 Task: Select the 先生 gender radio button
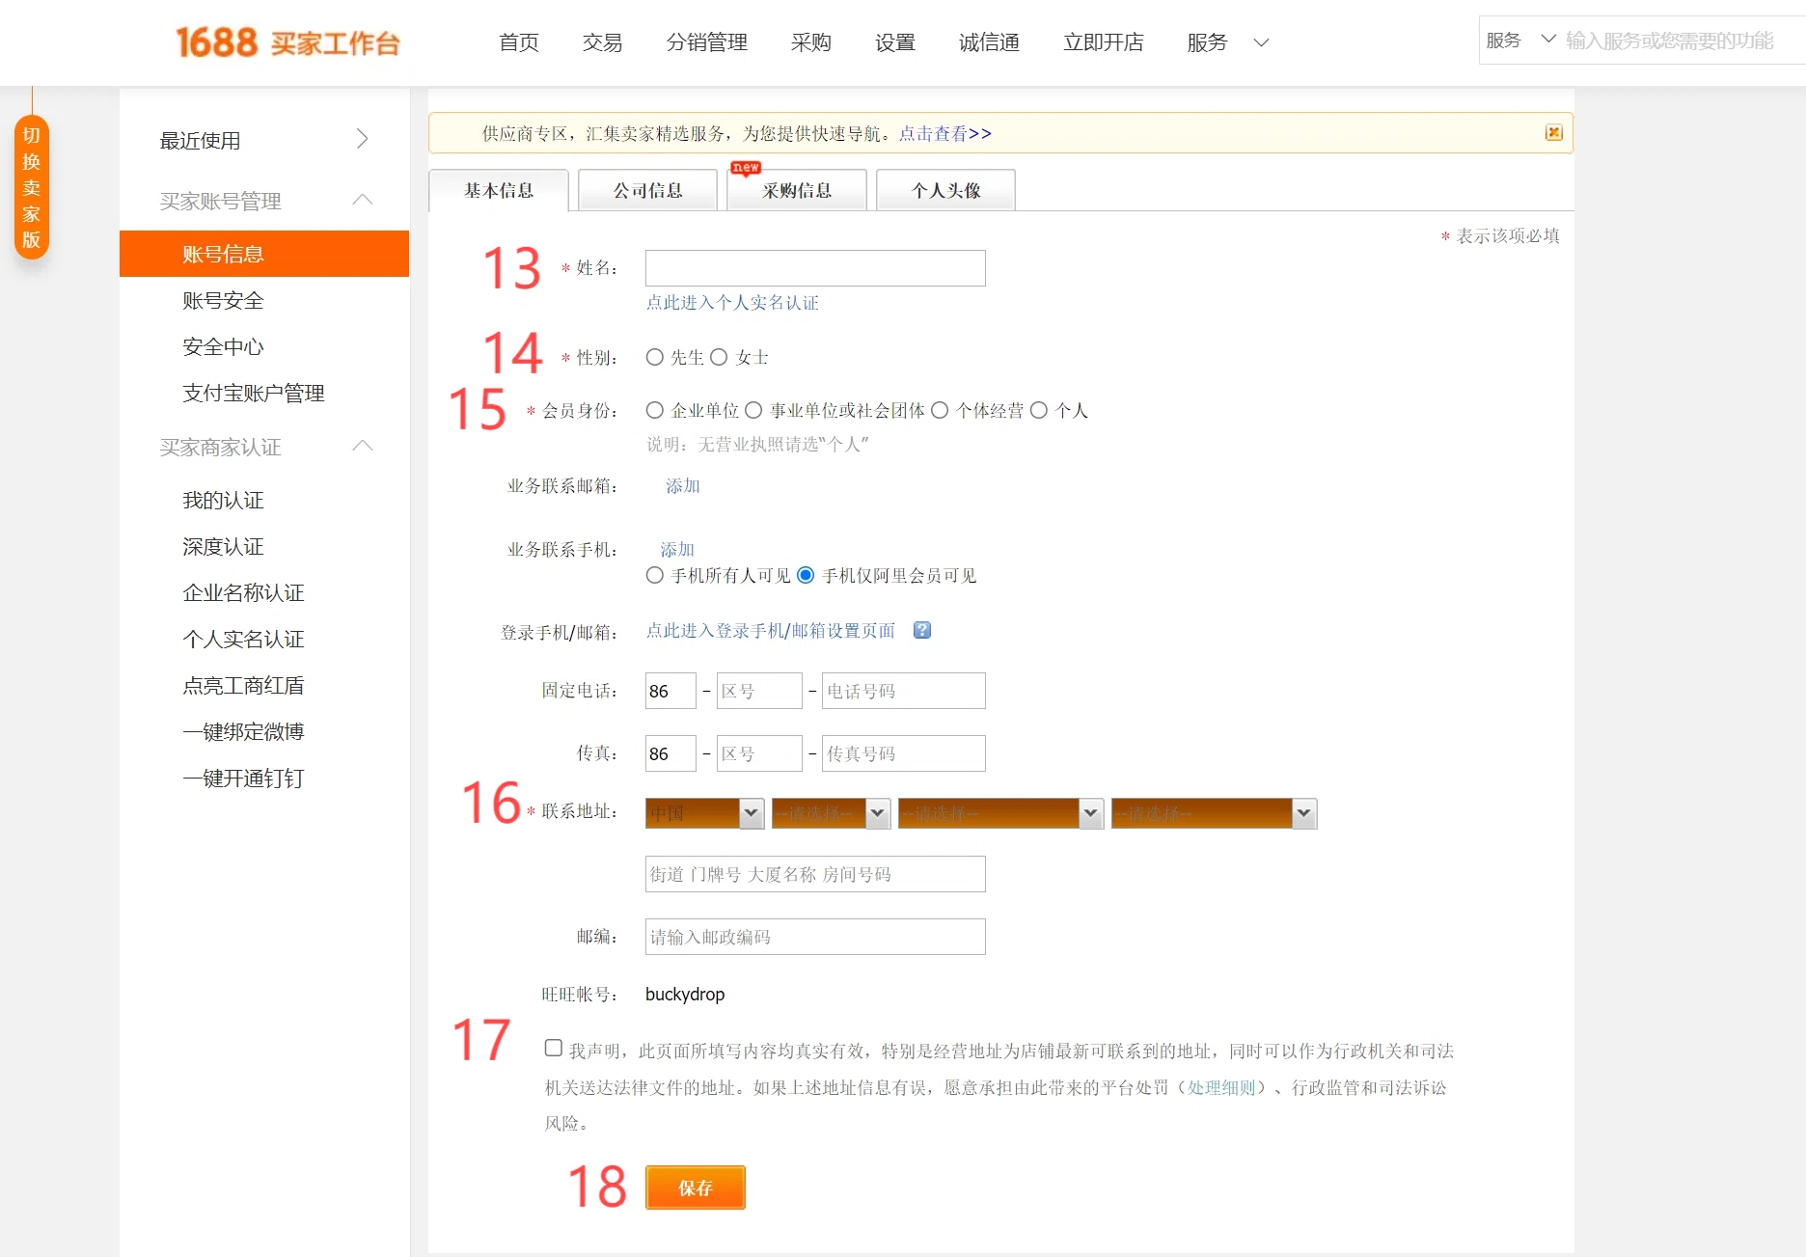tap(654, 357)
